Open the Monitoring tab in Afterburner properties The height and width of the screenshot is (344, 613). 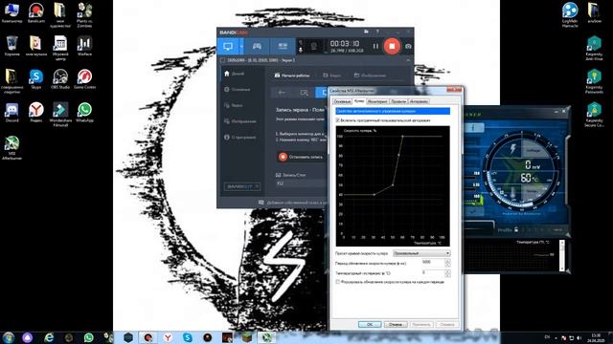[x=377, y=101]
